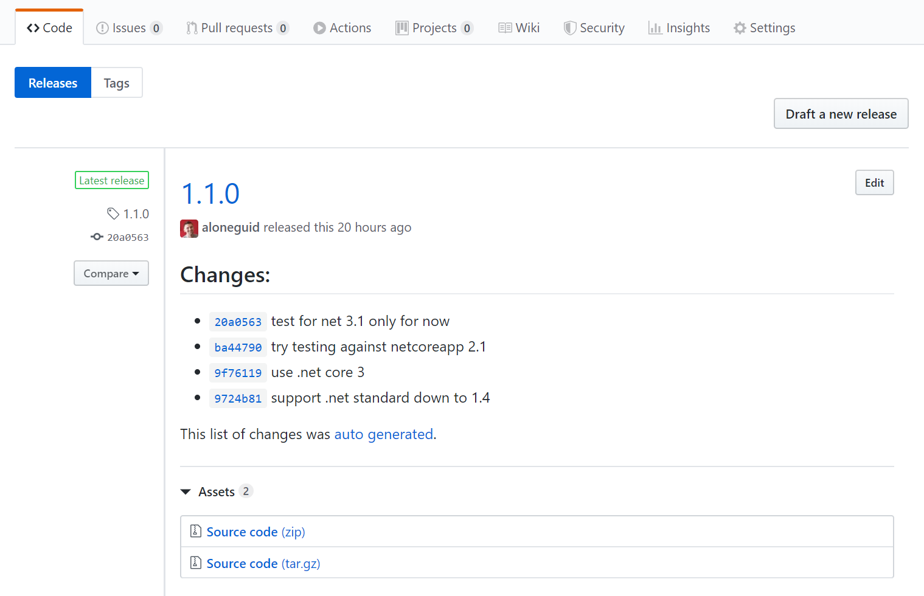Download Source code (tar.gz)
Screen dimensions: 924x596
pos(263,564)
